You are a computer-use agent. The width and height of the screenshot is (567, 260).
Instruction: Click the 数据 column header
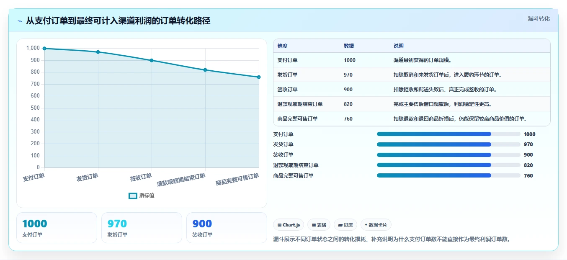tap(349, 46)
